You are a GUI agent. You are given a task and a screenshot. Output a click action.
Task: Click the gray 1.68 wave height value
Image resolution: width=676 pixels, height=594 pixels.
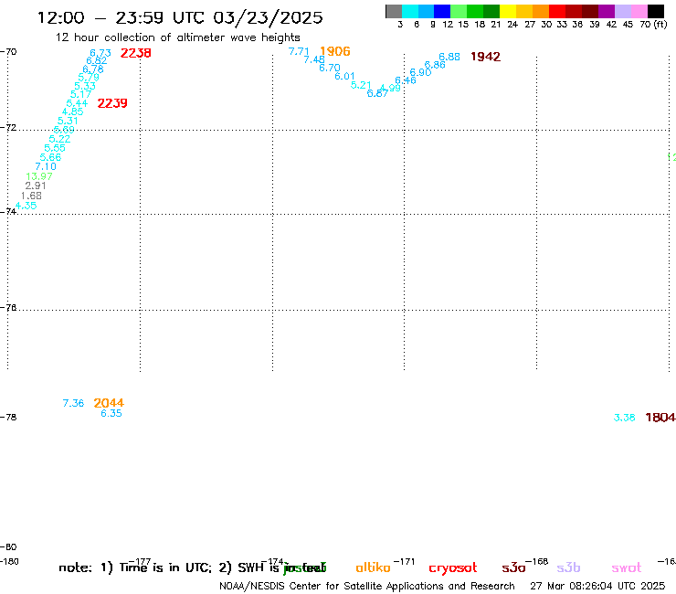tap(31, 196)
